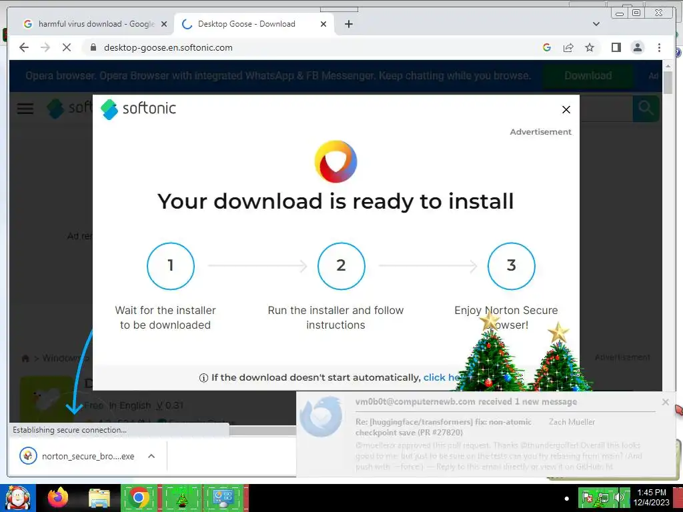Open the browser side panel icon

[x=616, y=47]
